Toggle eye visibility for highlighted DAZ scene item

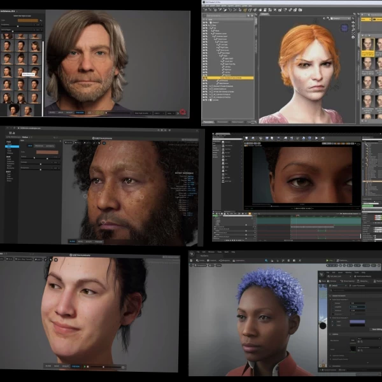pyautogui.click(x=205, y=78)
